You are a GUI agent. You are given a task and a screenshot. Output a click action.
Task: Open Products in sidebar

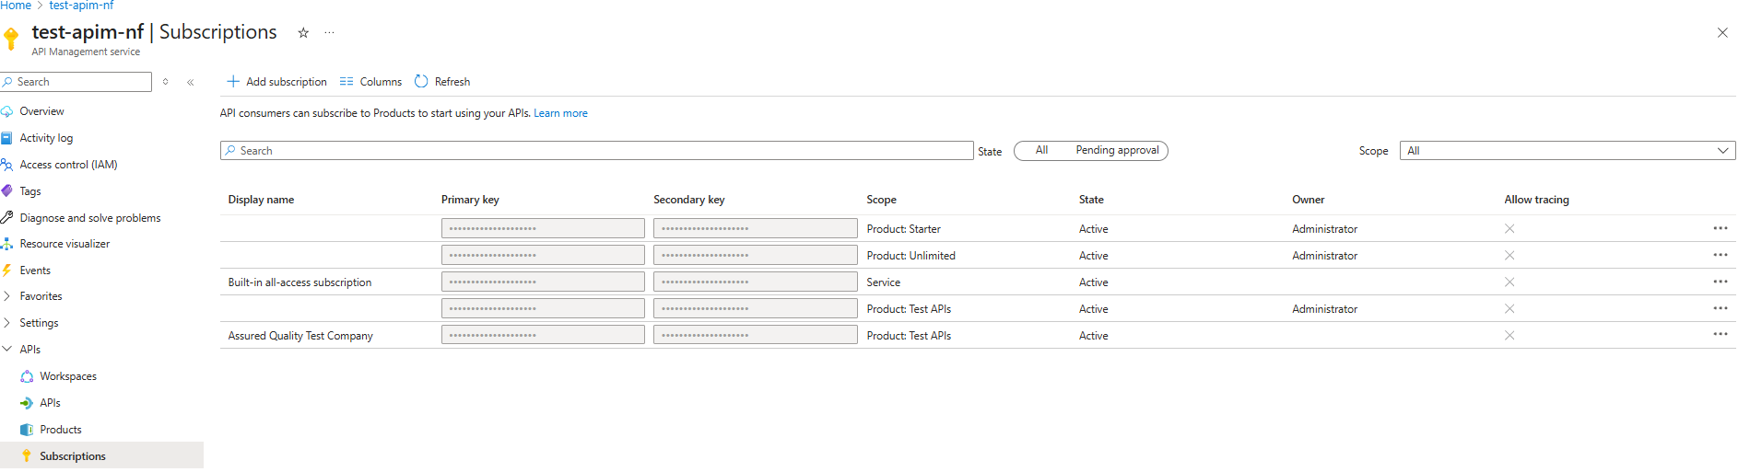pos(61,430)
